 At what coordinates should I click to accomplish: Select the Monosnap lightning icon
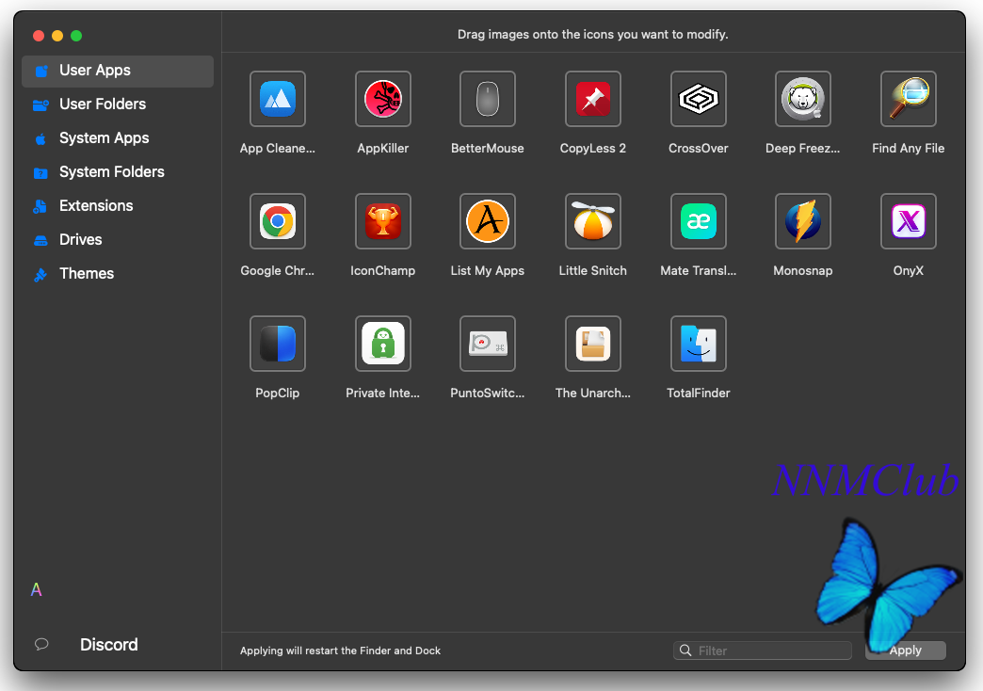pyautogui.click(x=803, y=221)
